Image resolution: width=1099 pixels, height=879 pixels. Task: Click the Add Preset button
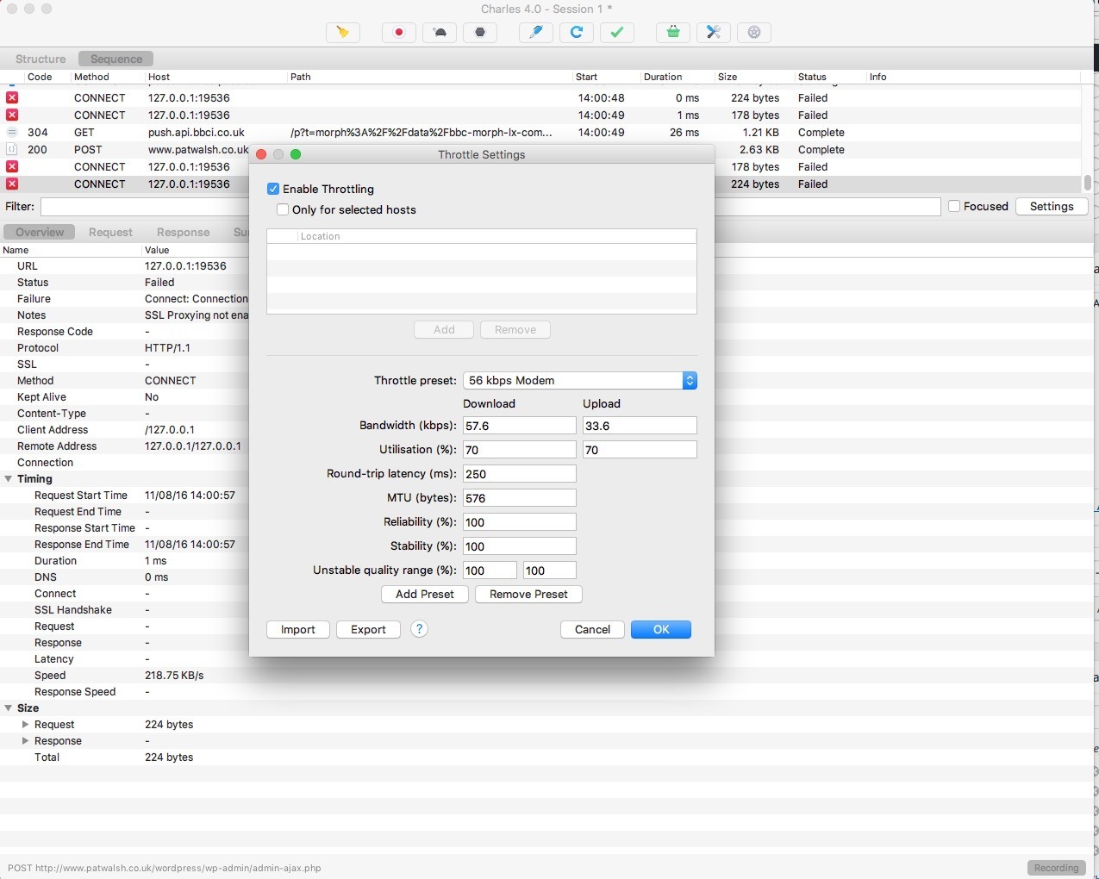425,594
